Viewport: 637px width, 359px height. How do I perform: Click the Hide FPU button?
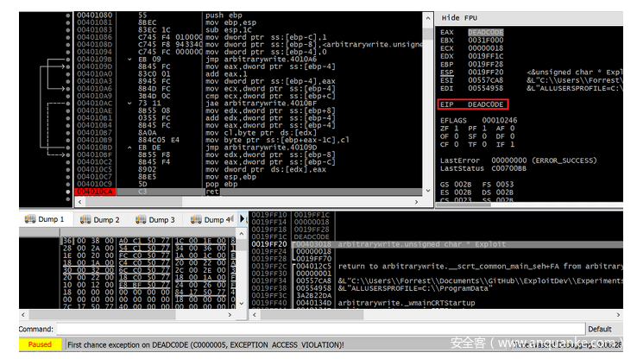(x=462, y=17)
